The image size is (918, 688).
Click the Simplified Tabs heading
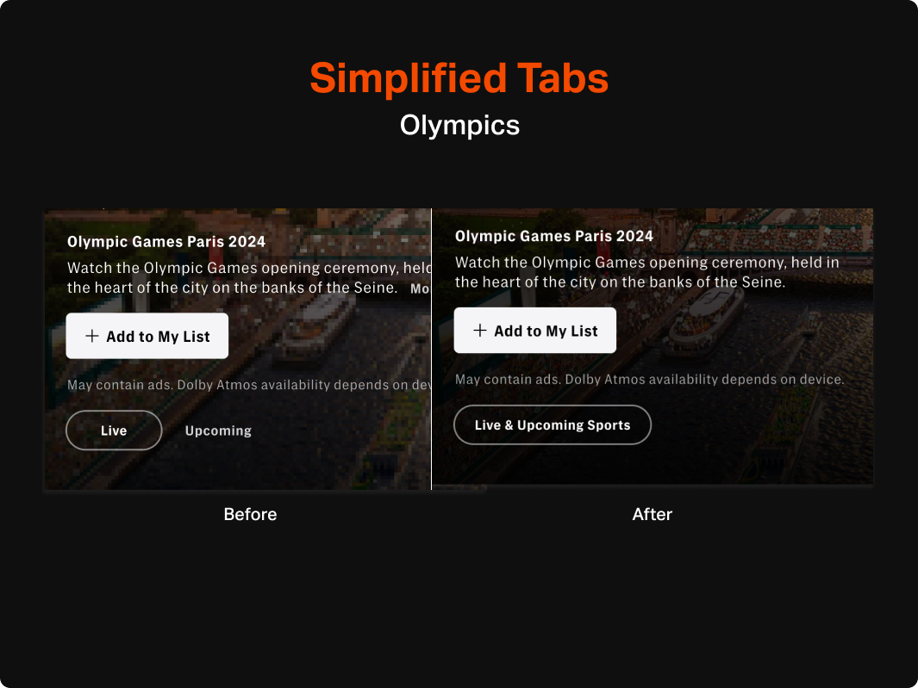pyautogui.click(x=459, y=78)
